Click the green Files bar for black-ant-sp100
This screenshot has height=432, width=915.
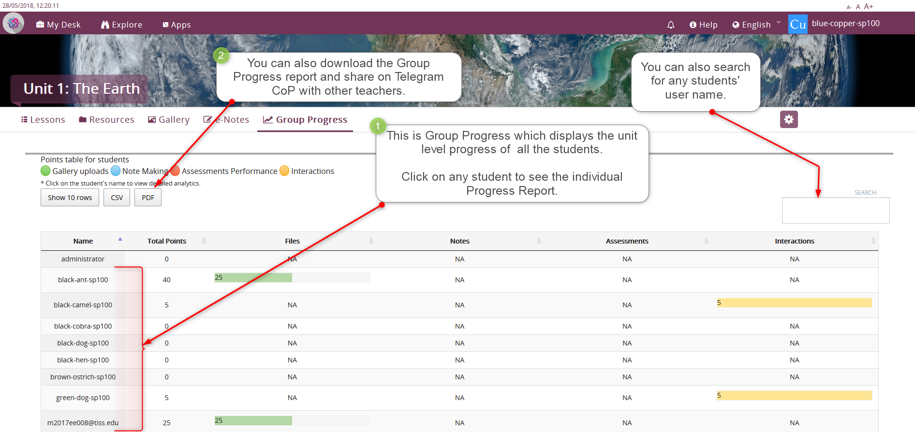[253, 277]
